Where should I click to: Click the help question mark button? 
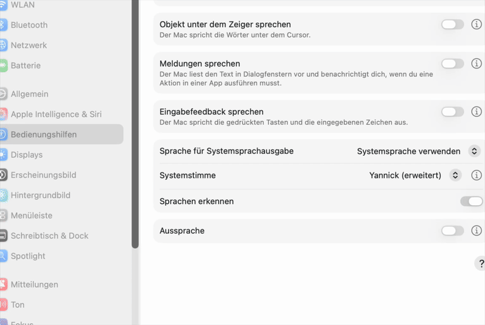(481, 264)
